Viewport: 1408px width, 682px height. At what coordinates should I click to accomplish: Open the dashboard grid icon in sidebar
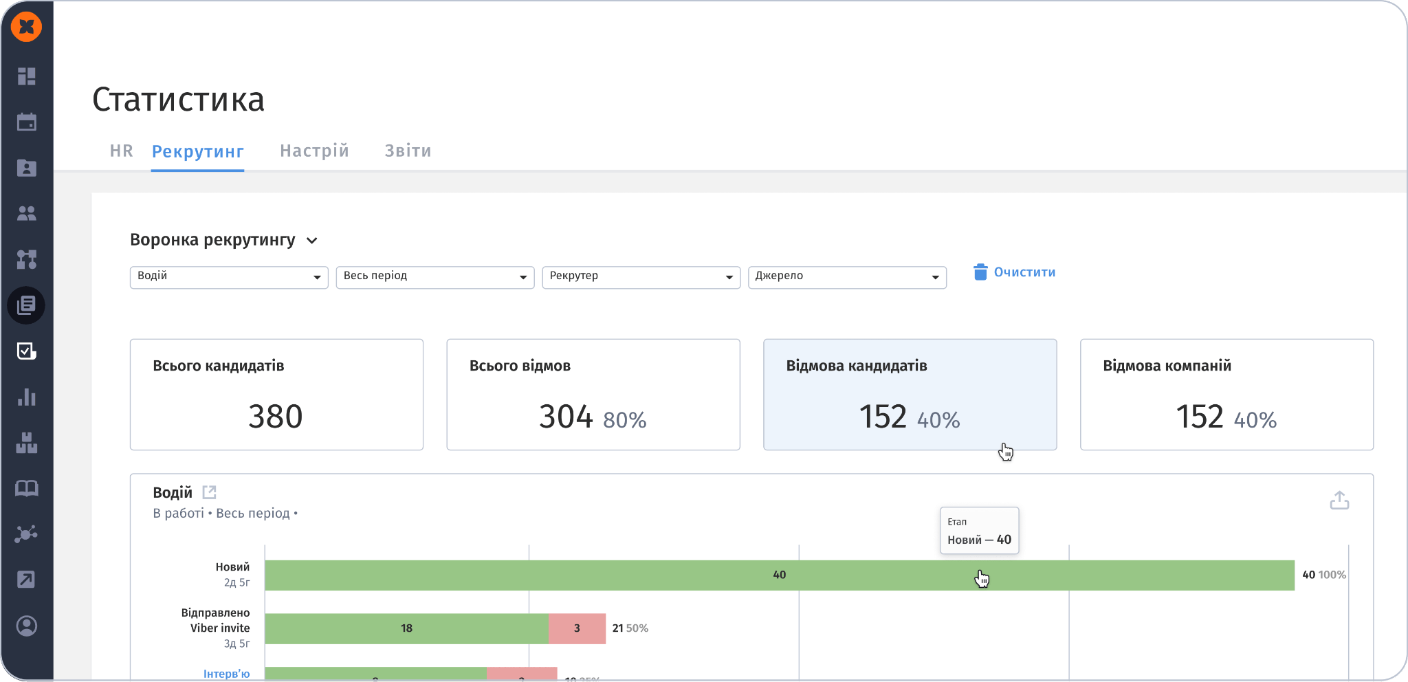point(26,76)
